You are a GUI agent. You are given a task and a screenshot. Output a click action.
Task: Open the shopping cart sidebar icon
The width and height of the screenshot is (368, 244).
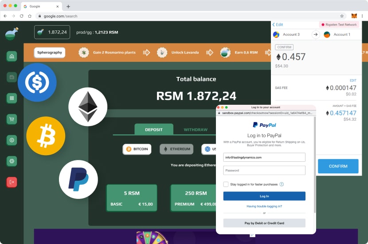pyautogui.click(x=12, y=119)
